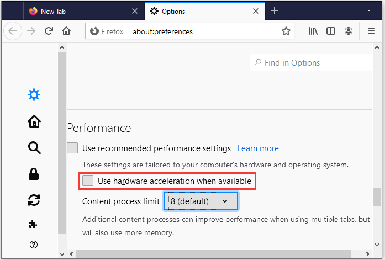Follow the Learn more link

258,148
